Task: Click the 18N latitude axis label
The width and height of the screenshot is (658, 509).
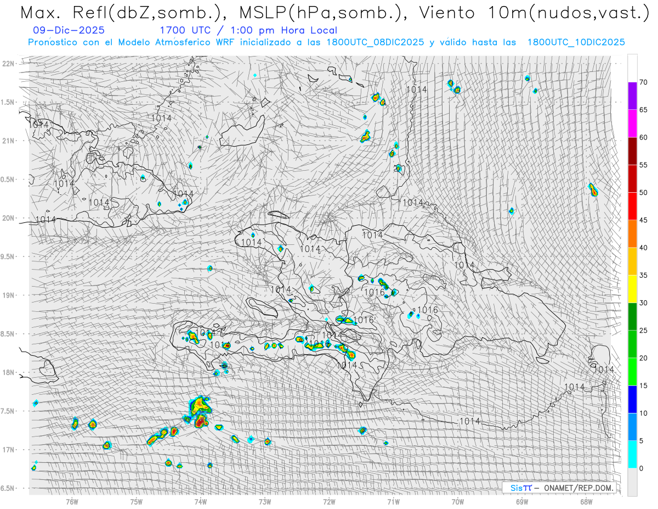Action: tap(9, 372)
